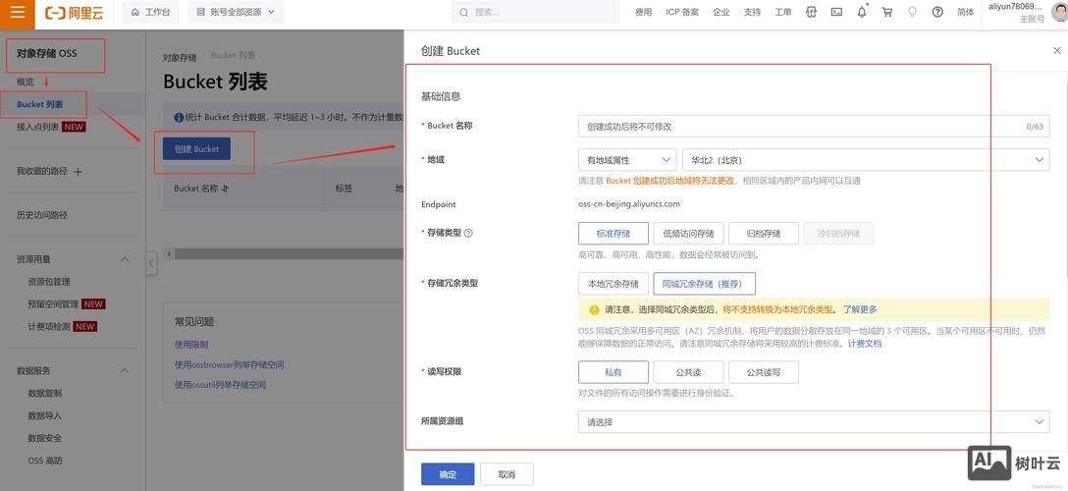Click the 对象存储 breadcrumb
The image size is (1068, 491).
(x=180, y=57)
